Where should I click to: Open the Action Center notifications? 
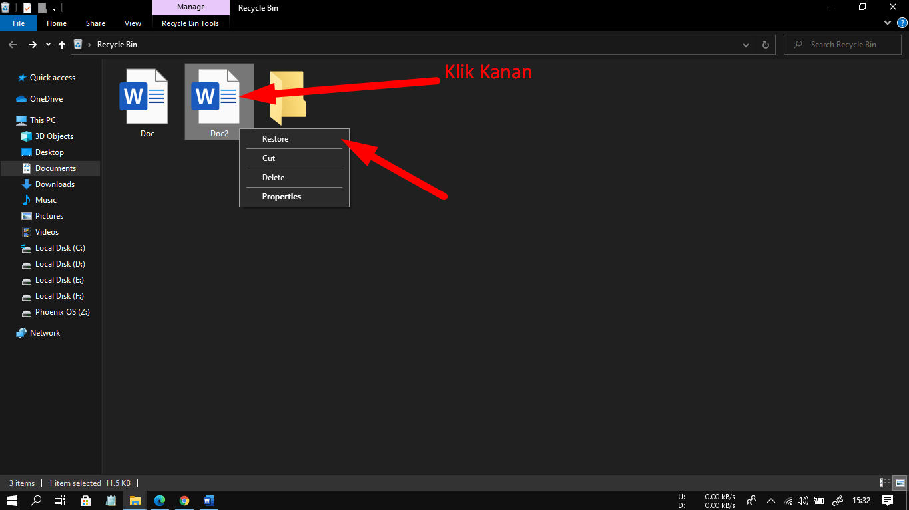(887, 501)
